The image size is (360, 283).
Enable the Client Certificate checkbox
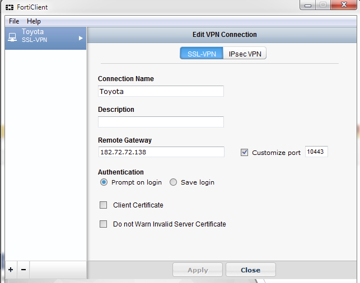[x=103, y=205]
